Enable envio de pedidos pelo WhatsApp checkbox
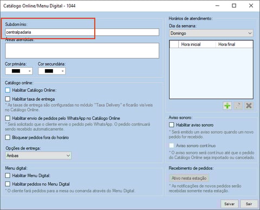Image resolution: width=260 pixels, height=210 pixels. pos(8,118)
